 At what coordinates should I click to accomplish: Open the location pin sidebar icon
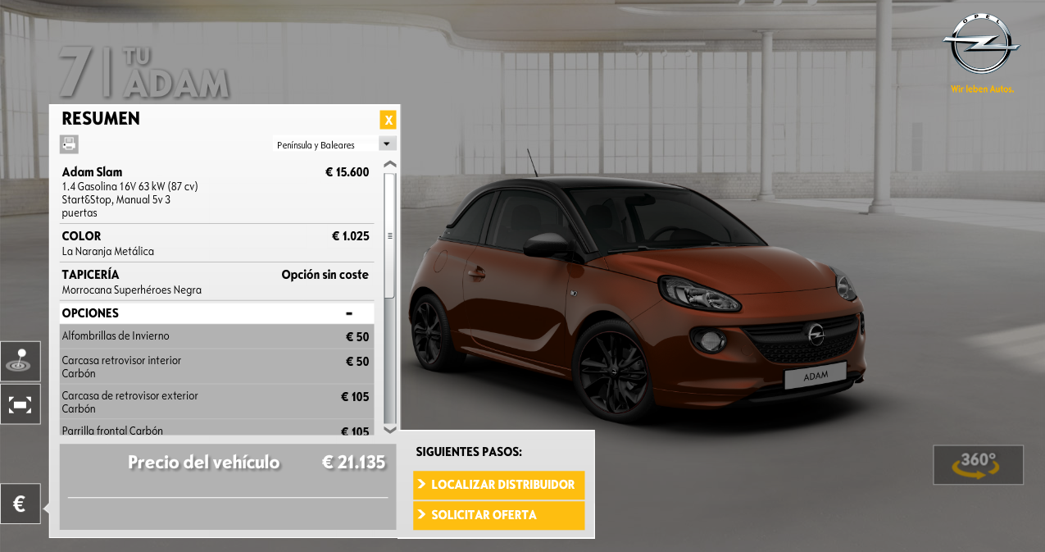(x=20, y=361)
